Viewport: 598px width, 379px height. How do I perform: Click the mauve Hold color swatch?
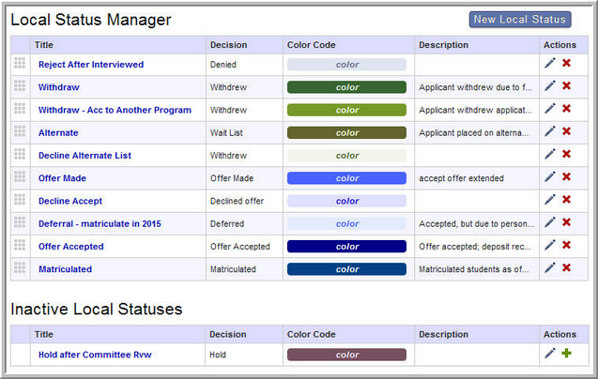[x=346, y=355]
